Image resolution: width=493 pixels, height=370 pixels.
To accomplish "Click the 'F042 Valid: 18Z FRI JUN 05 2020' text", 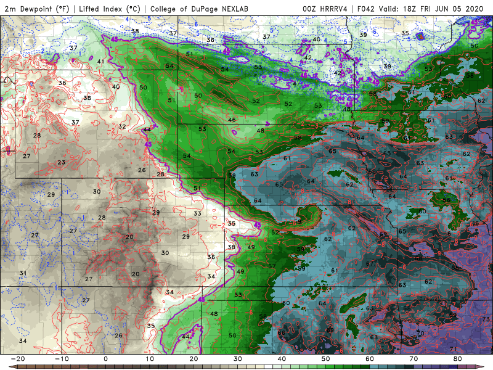I will point(420,9).
